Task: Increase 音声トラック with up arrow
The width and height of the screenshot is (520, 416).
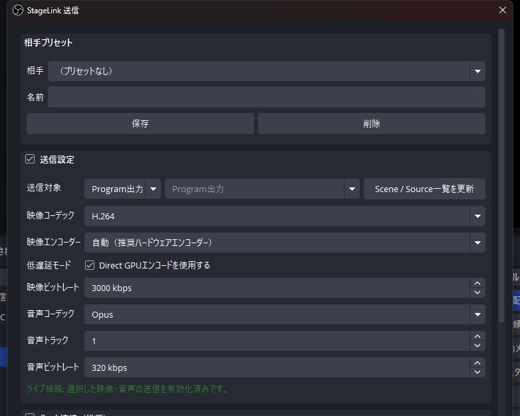Action: tap(477, 336)
